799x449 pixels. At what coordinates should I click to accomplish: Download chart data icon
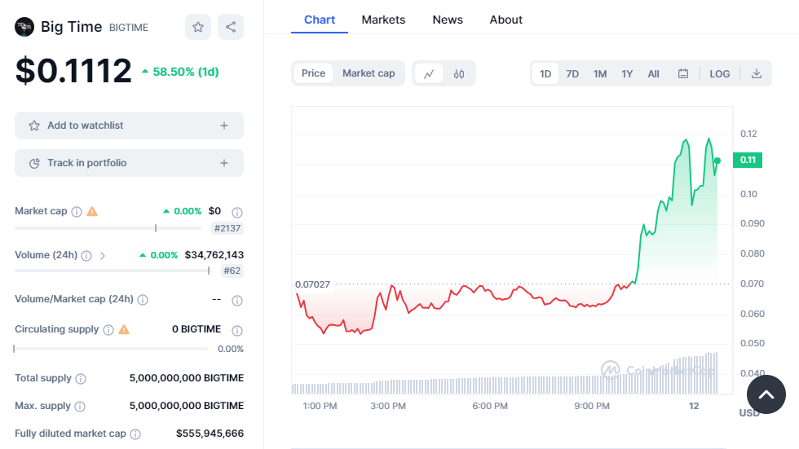[x=756, y=73]
